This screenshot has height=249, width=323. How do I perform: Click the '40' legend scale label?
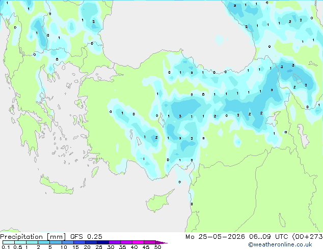134,247
